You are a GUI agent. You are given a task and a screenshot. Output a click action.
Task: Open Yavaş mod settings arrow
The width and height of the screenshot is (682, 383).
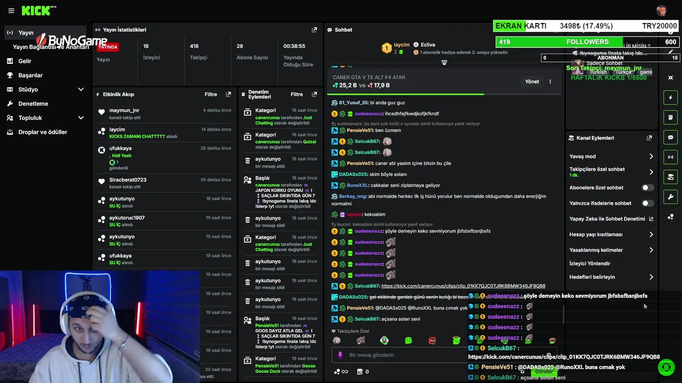click(651, 156)
